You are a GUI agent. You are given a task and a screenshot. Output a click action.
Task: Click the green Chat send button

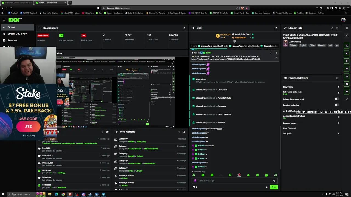(x=274, y=187)
